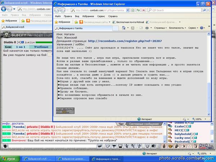The image size is (216, 162).
Task: Click the add-to-favorites star with plus icon
Action: tap(76, 22)
